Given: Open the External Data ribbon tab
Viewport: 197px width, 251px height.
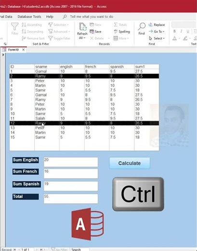Looking at the screenshot, I should click(x=6, y=16).
